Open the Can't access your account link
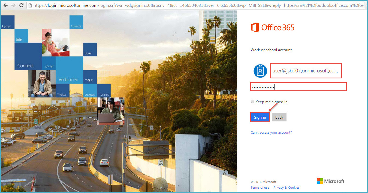368x193 pixels. 271,133
